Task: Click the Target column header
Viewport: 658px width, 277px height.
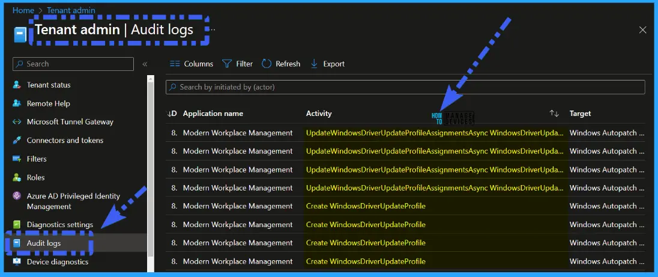Action: pyautogui.click(x=580, y=114)
